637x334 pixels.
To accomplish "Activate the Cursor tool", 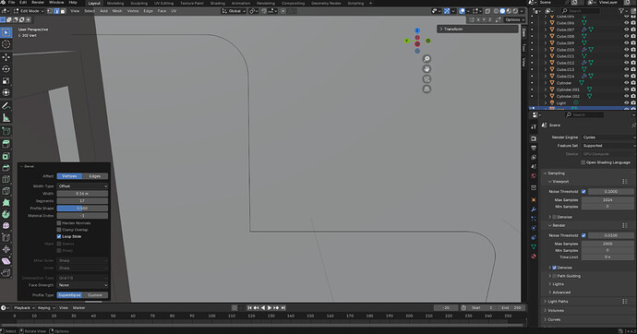I will click(x=6, y=44).
